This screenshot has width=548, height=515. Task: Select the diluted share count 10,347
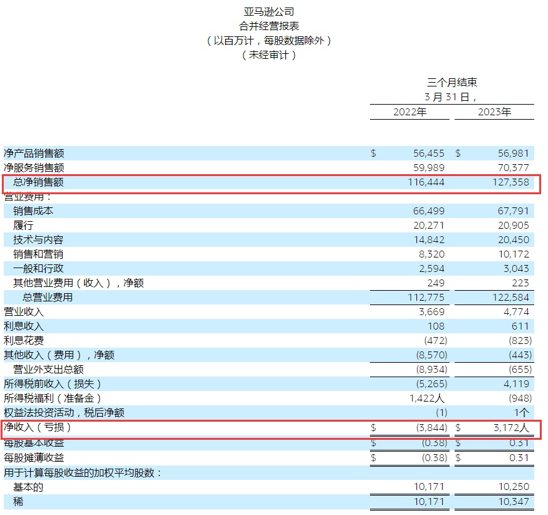[x=512, y=502]
